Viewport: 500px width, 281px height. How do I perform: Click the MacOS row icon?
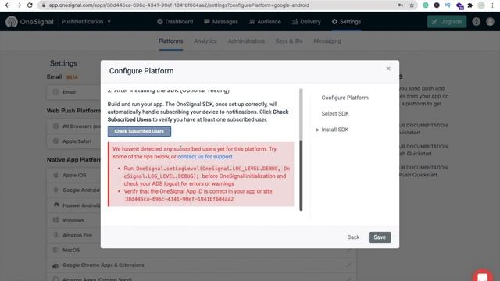(x=55, y=250)
